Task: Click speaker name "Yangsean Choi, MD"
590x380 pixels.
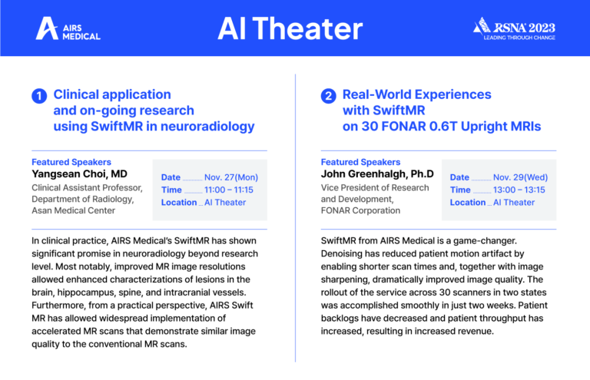Action: [79, 174]
